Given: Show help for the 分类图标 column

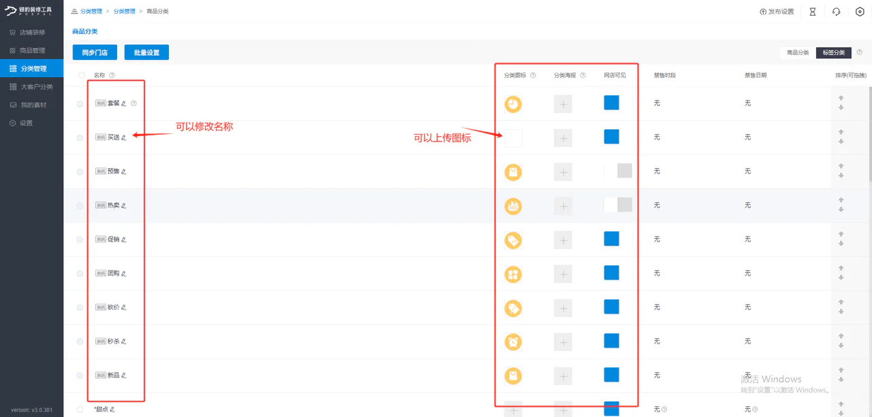Looking at the screenshot, I should tap(533, 76).
